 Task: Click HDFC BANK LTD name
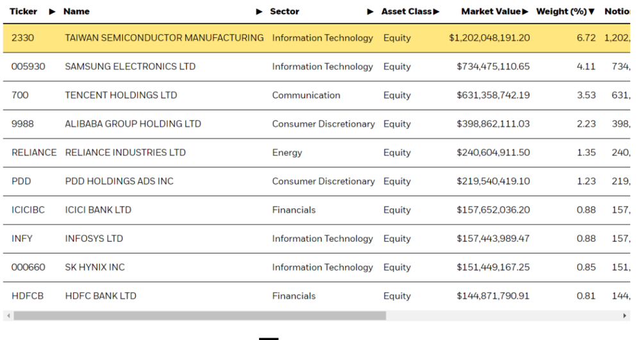point(101,295)
